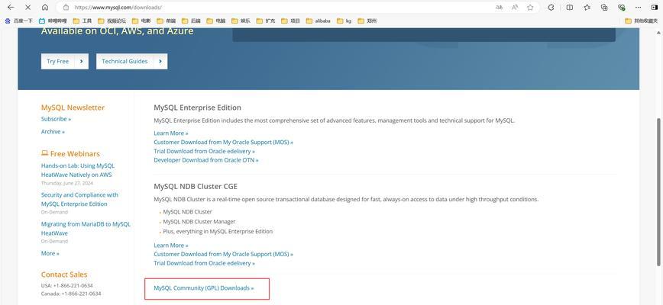Open the favorites list icon
The height and width of the screenshot is (305, 663).
tap(587, 7)
